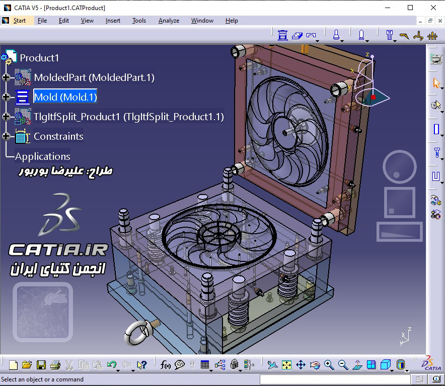Open the Start menu
The image size is (445, 386).
(19, 21)
